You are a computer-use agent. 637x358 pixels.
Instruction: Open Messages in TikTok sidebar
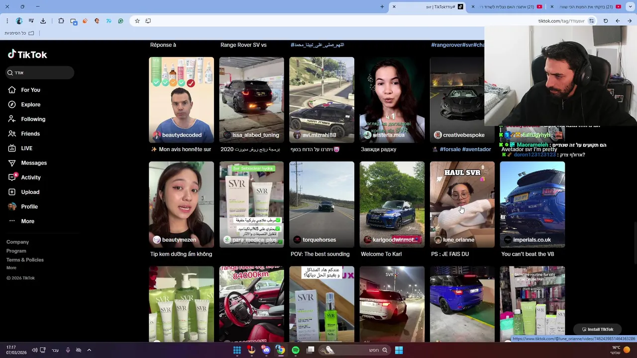pos(34,163)
